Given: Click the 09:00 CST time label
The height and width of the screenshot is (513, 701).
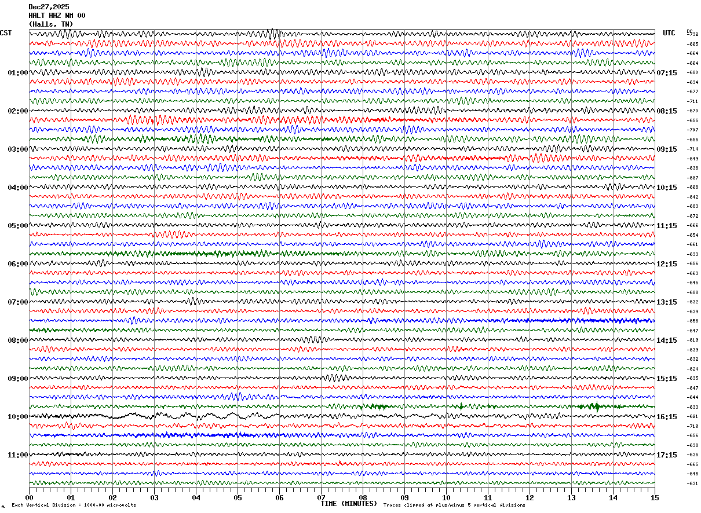Looking at the screenshot, I should 17,379.
